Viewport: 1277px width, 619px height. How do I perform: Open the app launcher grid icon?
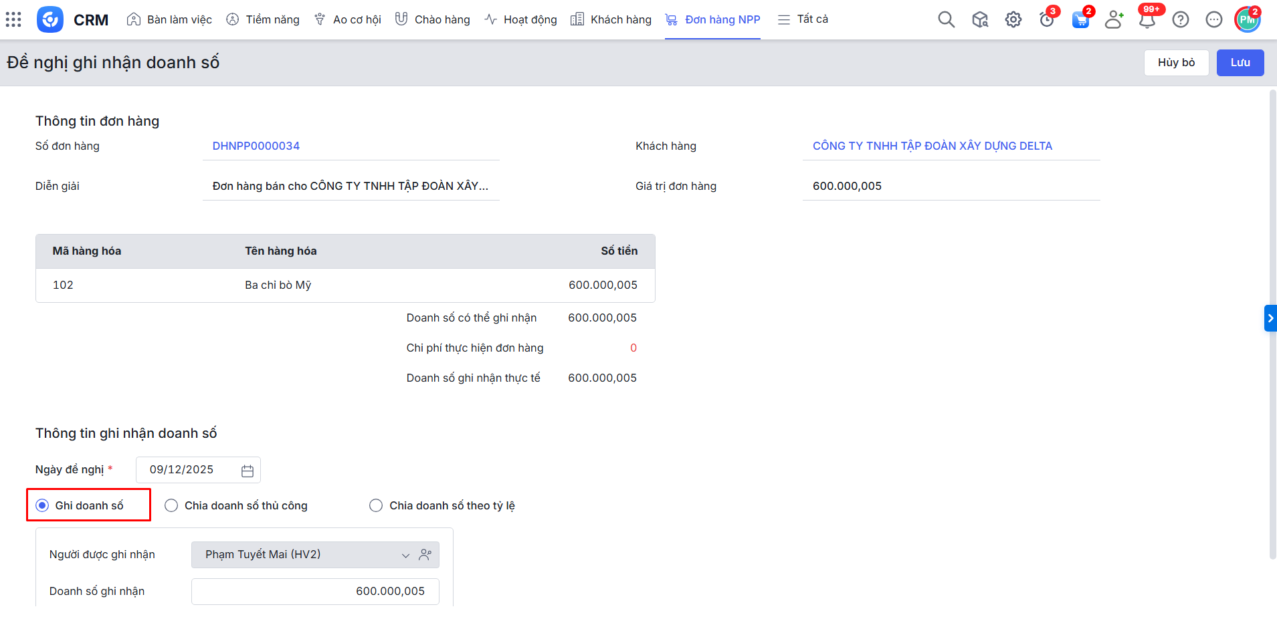(x=13, y=19)
